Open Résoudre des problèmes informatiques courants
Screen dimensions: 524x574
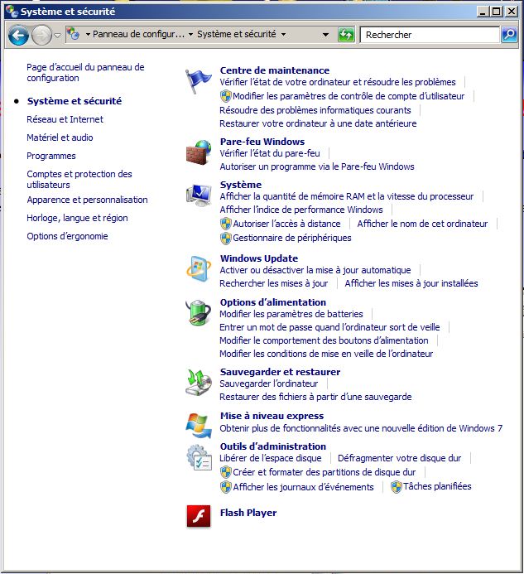(315, 110)
